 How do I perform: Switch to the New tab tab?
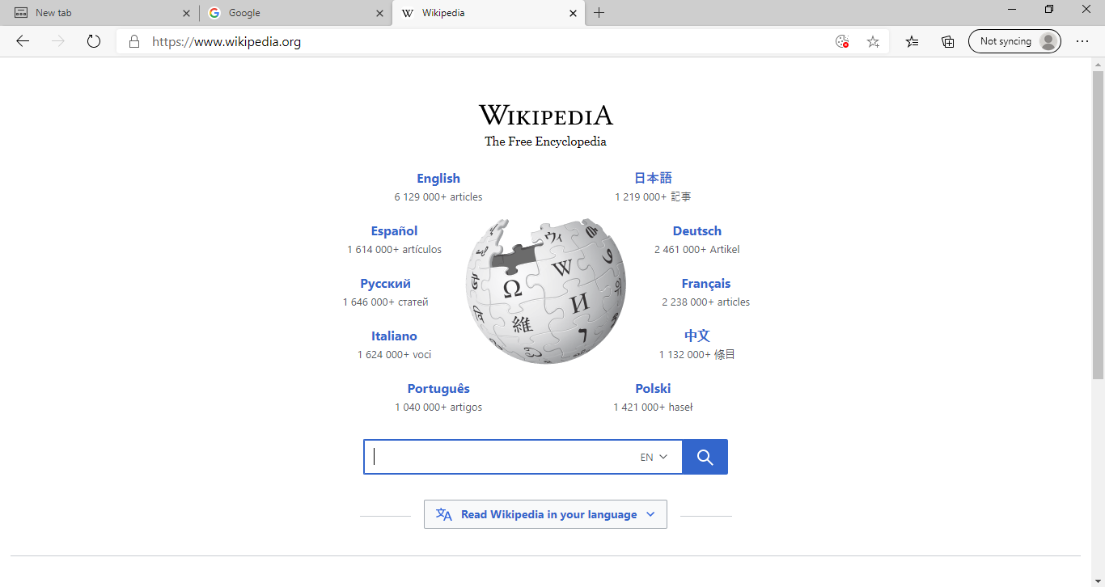(99, 13)
